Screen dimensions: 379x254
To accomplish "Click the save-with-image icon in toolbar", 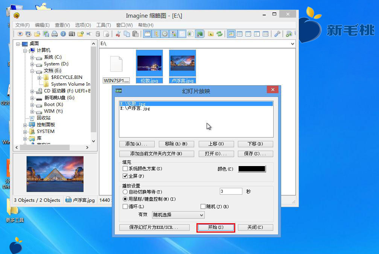I will 46,34.
